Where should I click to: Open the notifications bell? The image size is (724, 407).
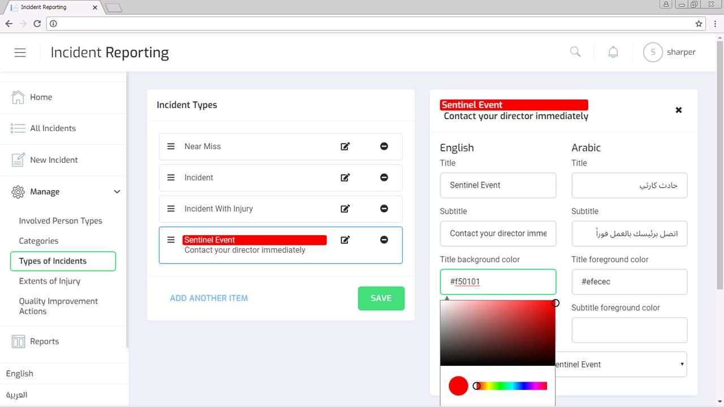613,52
